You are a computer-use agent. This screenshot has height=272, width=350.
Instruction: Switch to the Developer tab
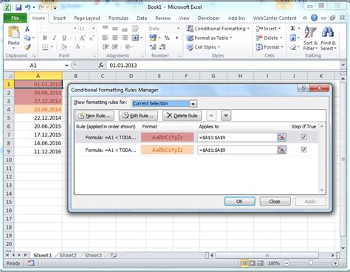click(209, 18)
